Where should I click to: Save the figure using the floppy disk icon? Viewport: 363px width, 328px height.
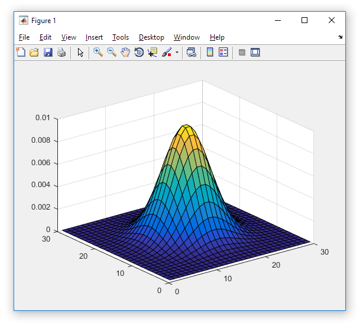pos(48,52)
